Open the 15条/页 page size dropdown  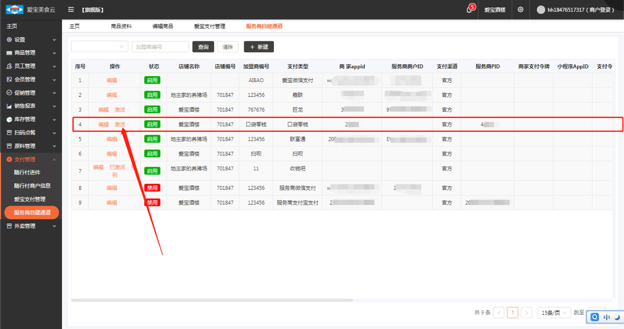(554, 313)
